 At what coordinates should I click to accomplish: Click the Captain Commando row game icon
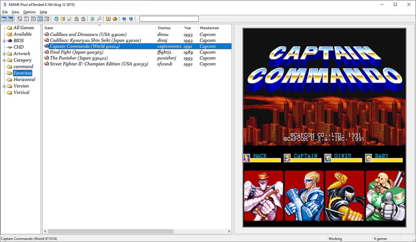click(47, 46)
